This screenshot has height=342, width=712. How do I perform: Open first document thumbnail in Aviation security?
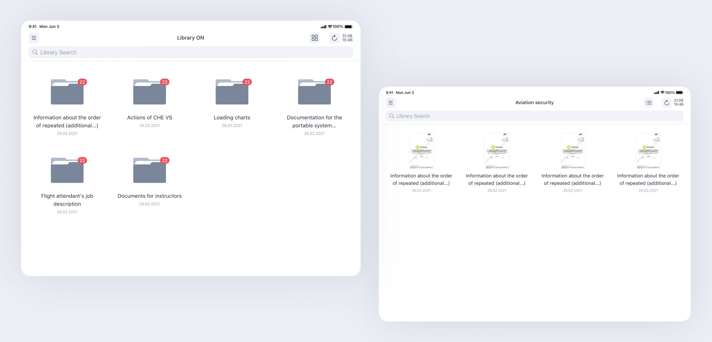[421, 151]
